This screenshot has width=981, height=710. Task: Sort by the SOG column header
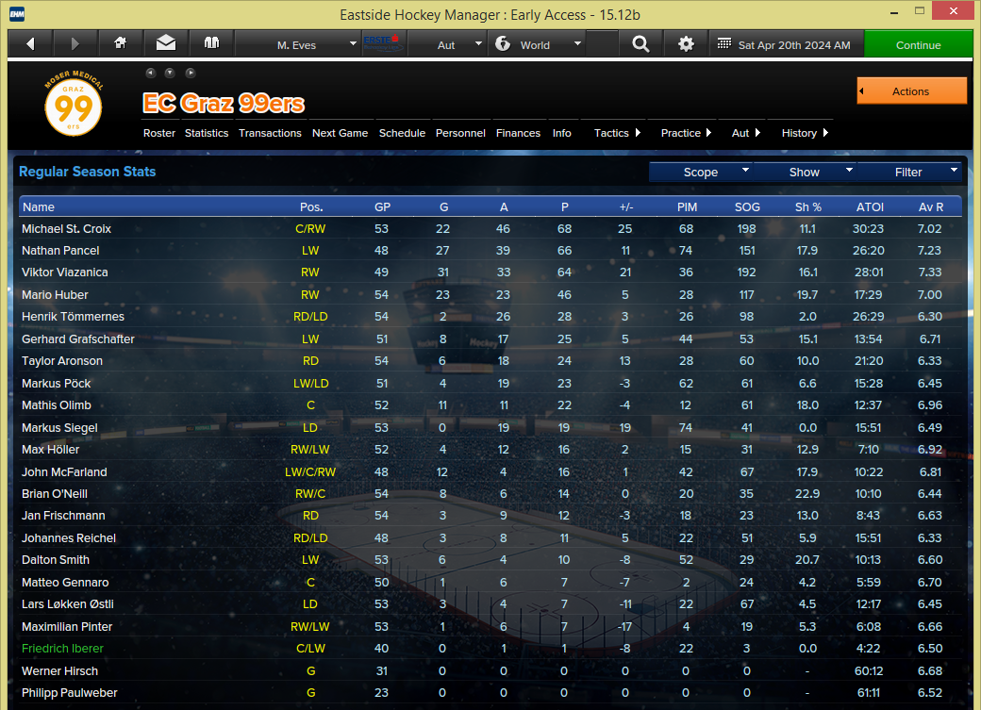coord(747,206)
